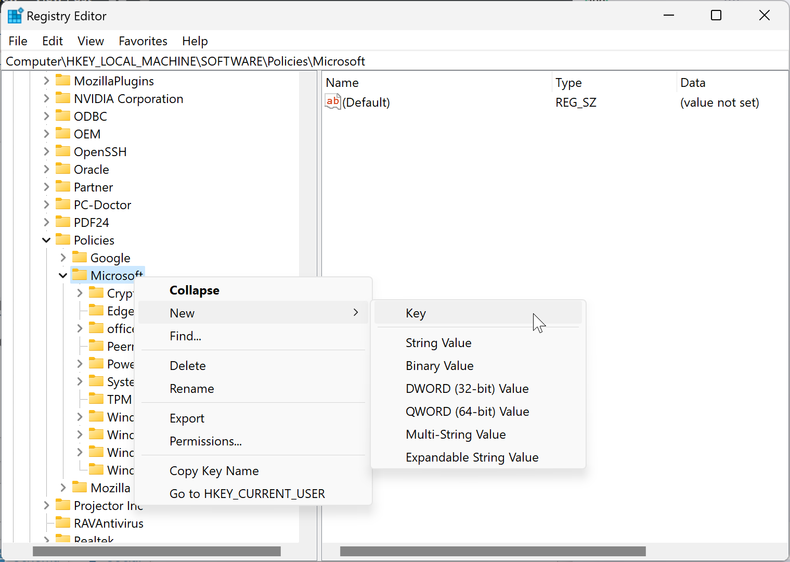Expand the NVIDIA Corporation key
790x562 pixels.
pyautogui.click(x=46, y=98)
